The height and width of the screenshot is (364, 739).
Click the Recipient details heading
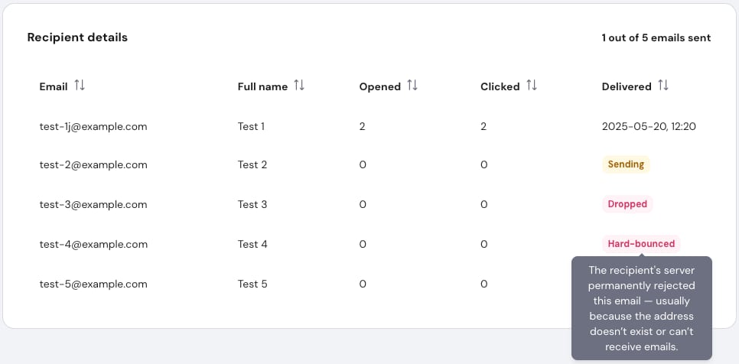77,37
